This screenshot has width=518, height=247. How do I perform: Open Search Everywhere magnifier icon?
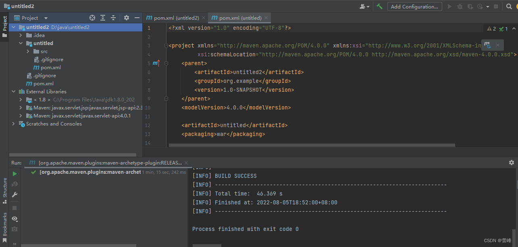pyautogui.click(x=509, y=6)
